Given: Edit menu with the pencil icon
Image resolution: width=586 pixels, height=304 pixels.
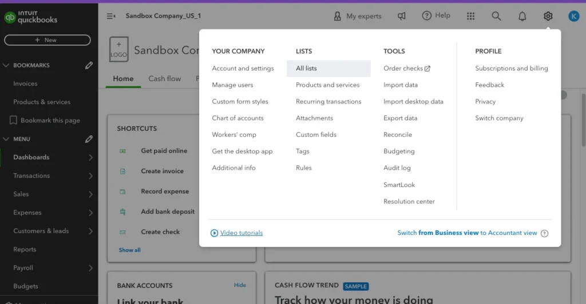Looking at the screenshot, I should click(89, 139).
